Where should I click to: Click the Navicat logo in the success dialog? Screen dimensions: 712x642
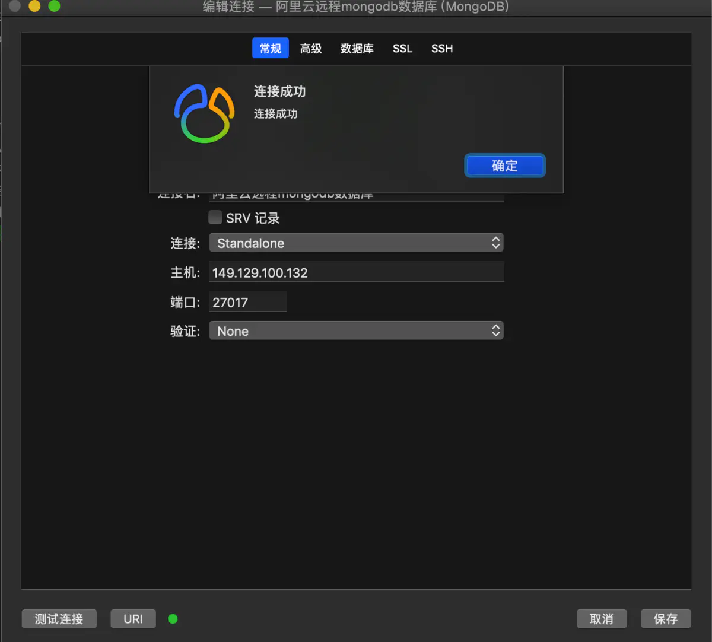click(204, 113)
